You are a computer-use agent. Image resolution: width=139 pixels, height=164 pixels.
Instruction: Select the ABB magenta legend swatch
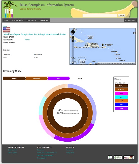point(121,93)
